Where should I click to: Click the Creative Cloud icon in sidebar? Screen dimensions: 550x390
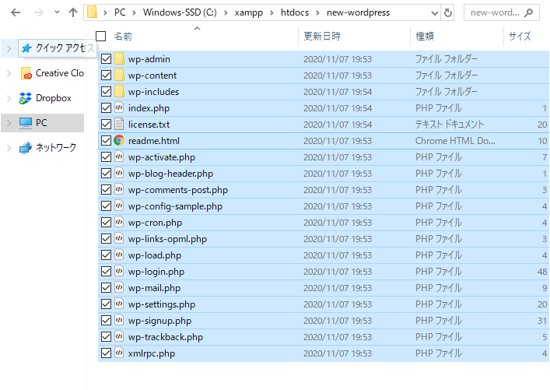tap(26, 73)
